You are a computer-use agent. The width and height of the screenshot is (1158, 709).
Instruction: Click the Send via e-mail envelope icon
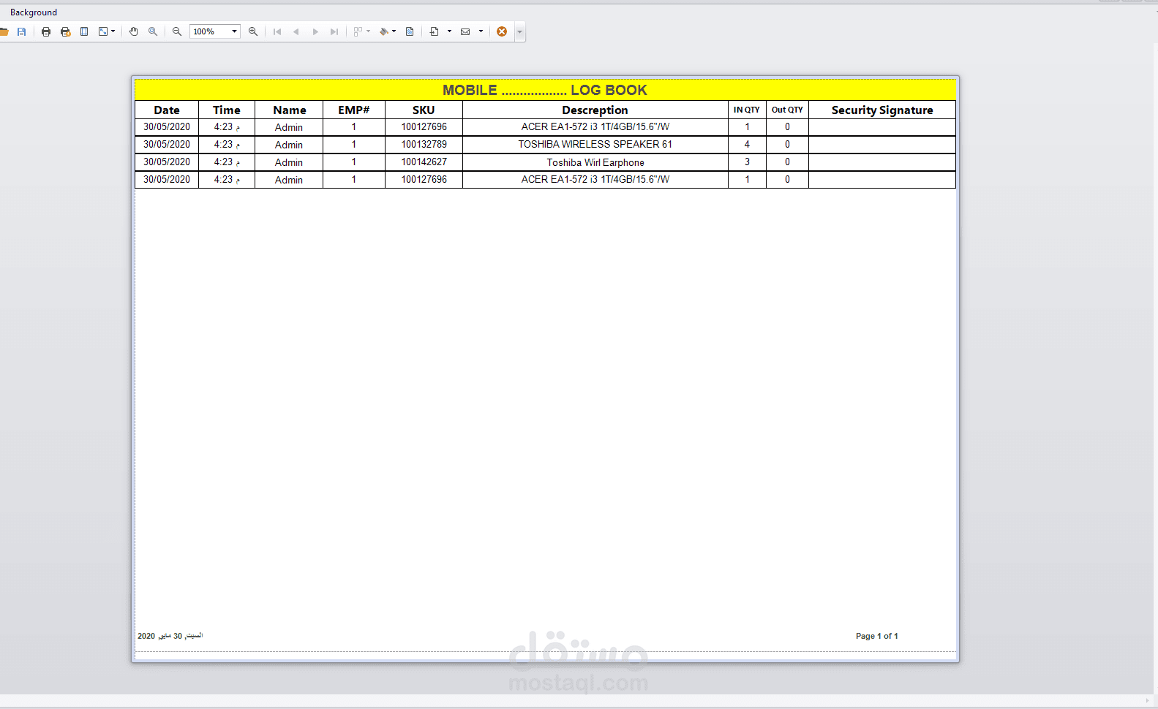click(465, 31)
